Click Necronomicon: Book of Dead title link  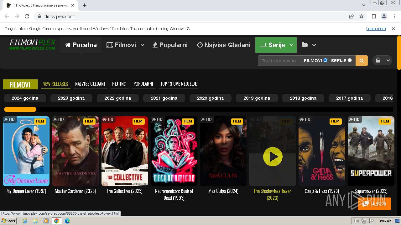pyautogui.click(x=174, y=194)
